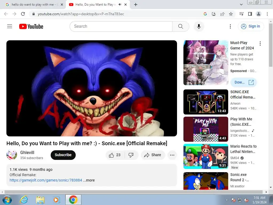Viewport: 273px width, 205px height.
Task: Open Chrome's three-dot menu
Action: (267, 14)
